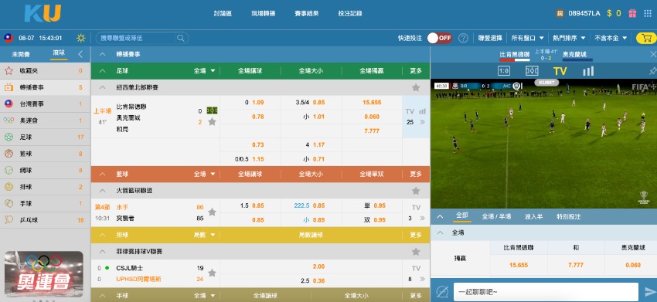Click the help question mark icon
657x302 pixels.
[x=463, y=38]
